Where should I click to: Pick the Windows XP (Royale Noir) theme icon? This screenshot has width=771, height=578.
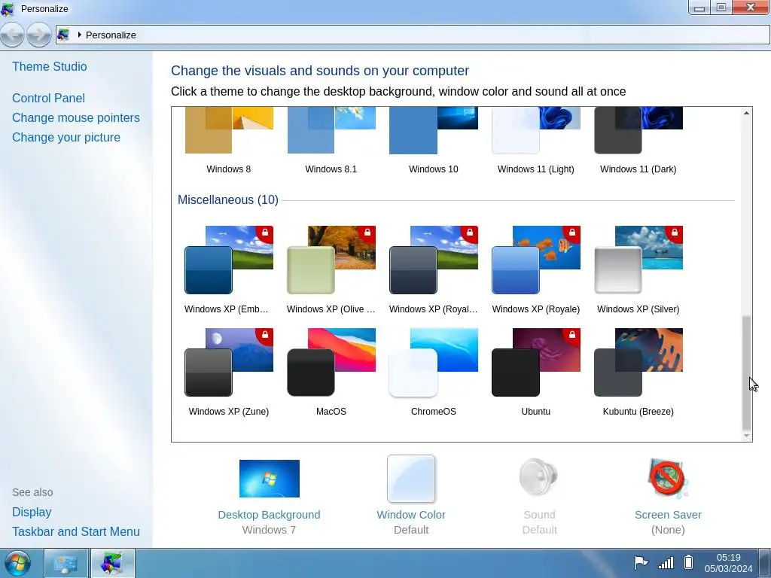[433, 260]
